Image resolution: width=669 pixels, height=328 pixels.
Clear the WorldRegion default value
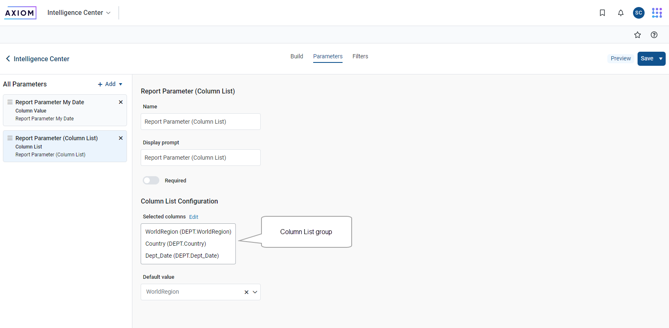tap(246, 292)
